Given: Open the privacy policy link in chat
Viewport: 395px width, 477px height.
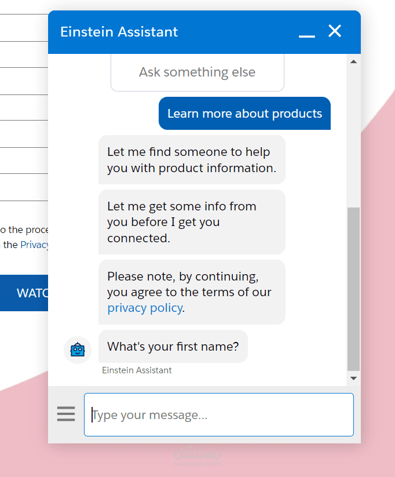Looking at the screenshot, I should click(x=144, y=308).
